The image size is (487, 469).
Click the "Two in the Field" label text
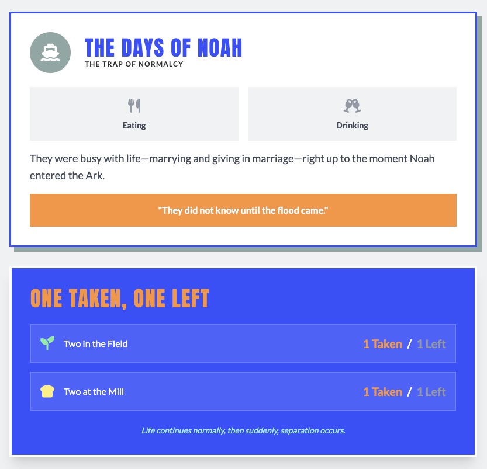point(96,344)
